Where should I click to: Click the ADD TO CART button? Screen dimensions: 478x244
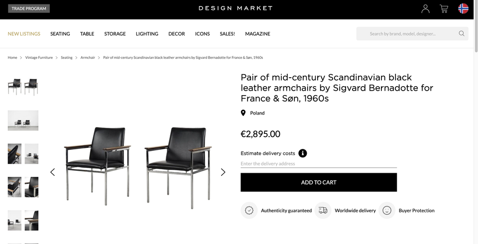click(x=319, y=182)
